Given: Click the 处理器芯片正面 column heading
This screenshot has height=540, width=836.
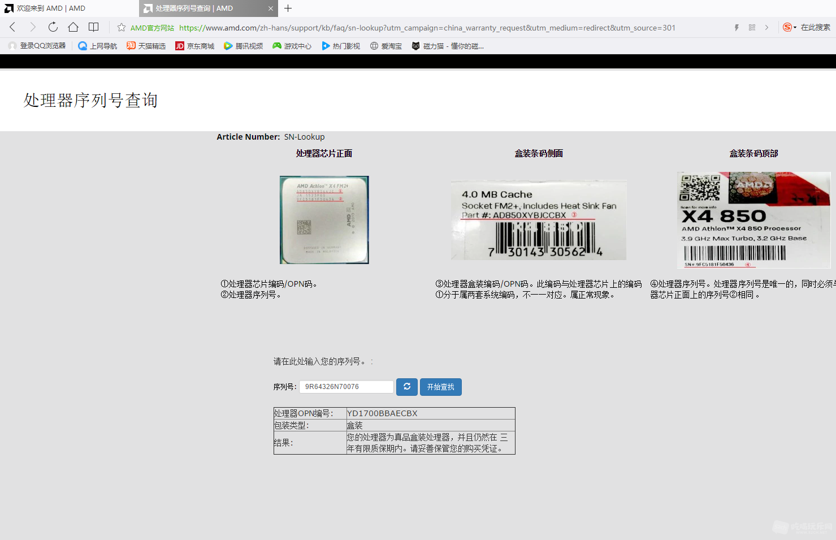Looking at the screenshot, I should tap(324, 153).
